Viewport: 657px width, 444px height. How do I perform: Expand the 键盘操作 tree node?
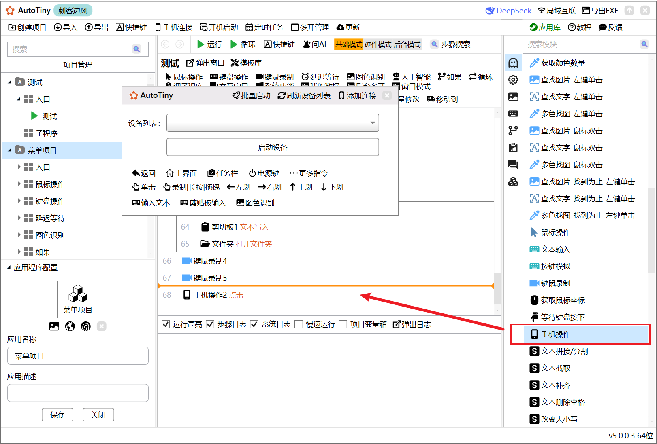click(19, 201)
